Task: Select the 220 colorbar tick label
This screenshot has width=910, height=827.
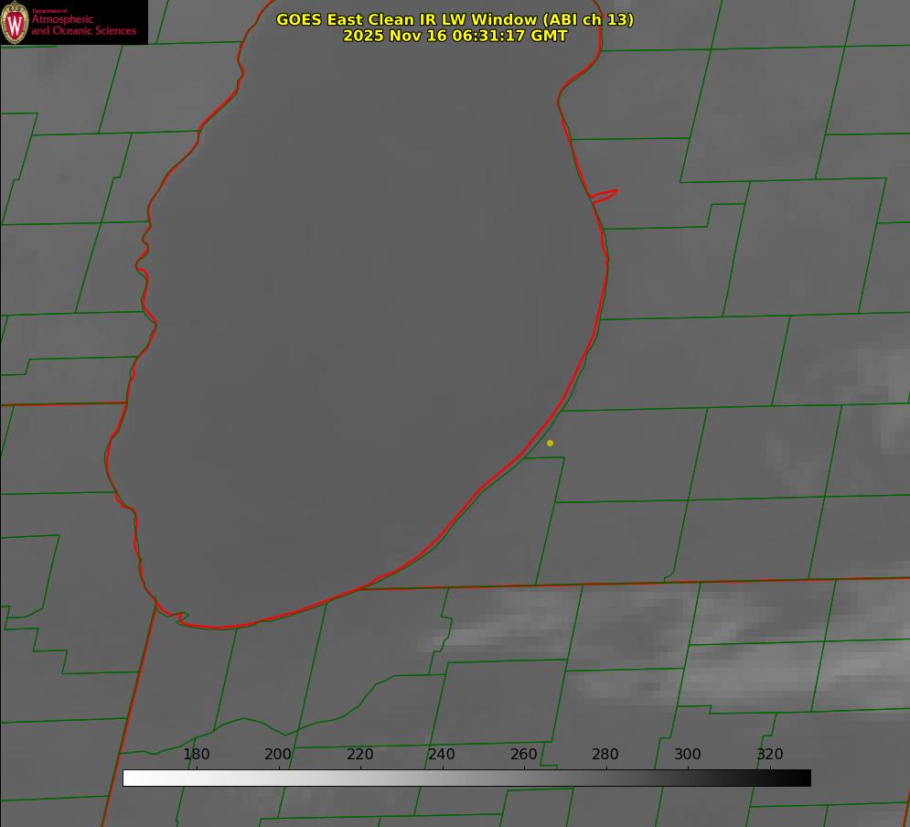Action: (360, 754)
